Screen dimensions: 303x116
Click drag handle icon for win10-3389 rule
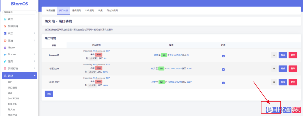click(274, 82)
